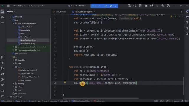Collapse the java folder

(x=11, y=20)
